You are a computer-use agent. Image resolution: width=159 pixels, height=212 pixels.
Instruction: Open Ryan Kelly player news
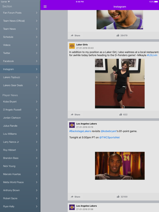tap(20, 206)
